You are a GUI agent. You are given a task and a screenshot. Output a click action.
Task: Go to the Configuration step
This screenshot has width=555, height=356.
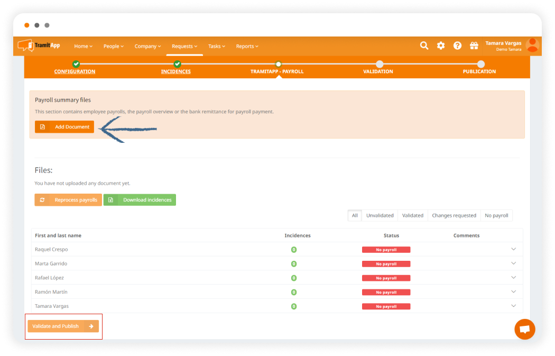pyautogui.click(x=75, y=71)
